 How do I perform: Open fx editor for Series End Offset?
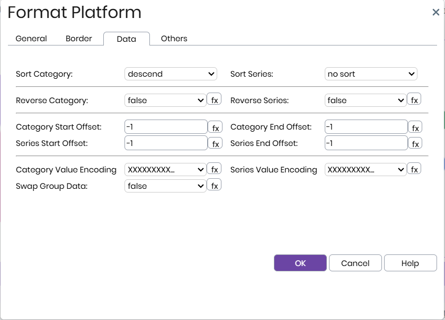(415, 143)
